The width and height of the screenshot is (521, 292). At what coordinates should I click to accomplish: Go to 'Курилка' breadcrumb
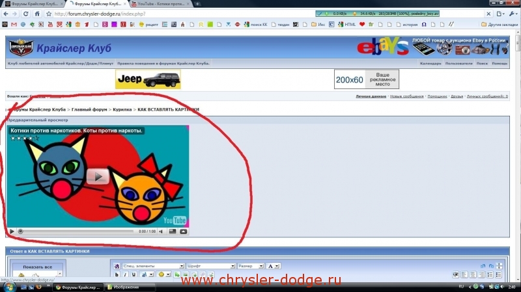[x=122, y=109]
